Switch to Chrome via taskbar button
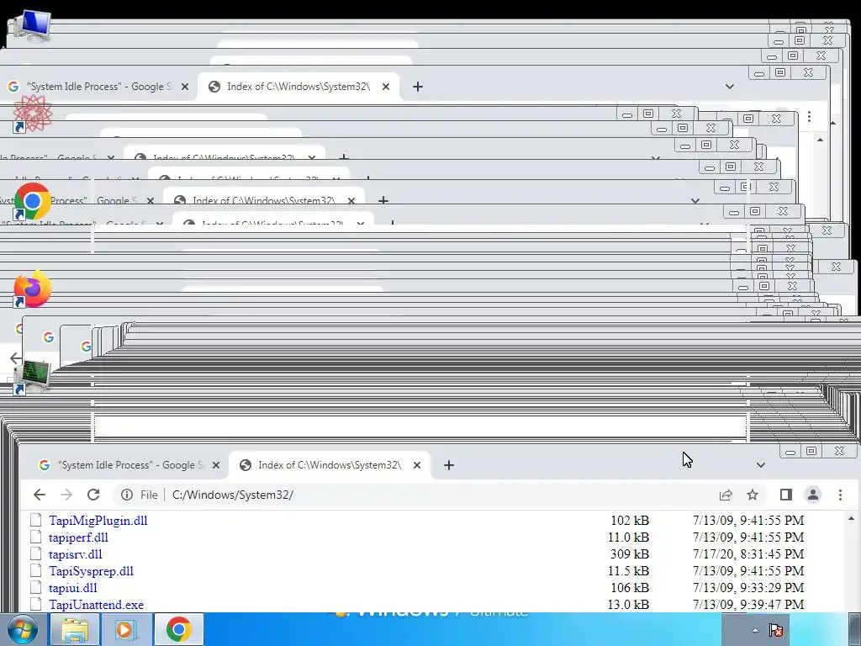The width and height of the screenshot is (861, 646). coord(178,629)
